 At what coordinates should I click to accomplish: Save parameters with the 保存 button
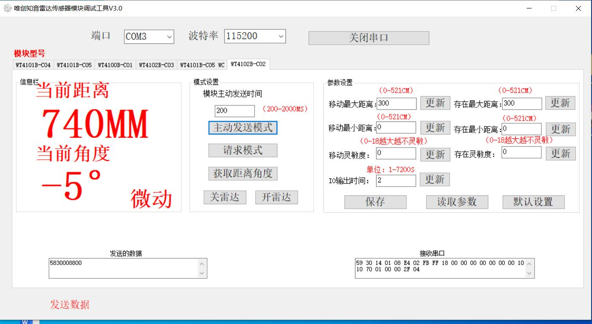[x=375, y=202]
